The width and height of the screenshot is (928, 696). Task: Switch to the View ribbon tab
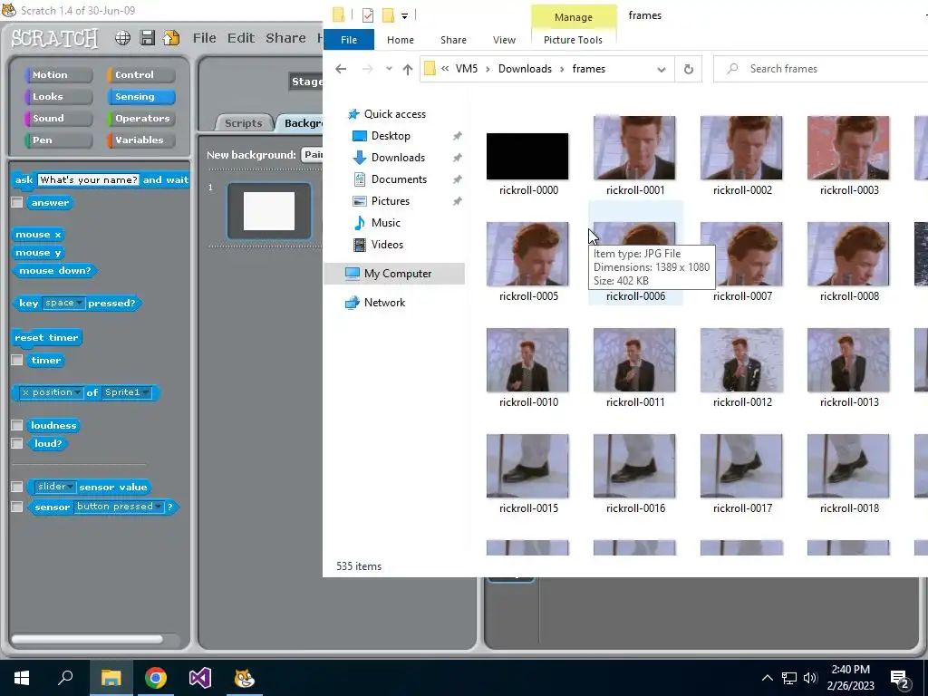[504, 40]
